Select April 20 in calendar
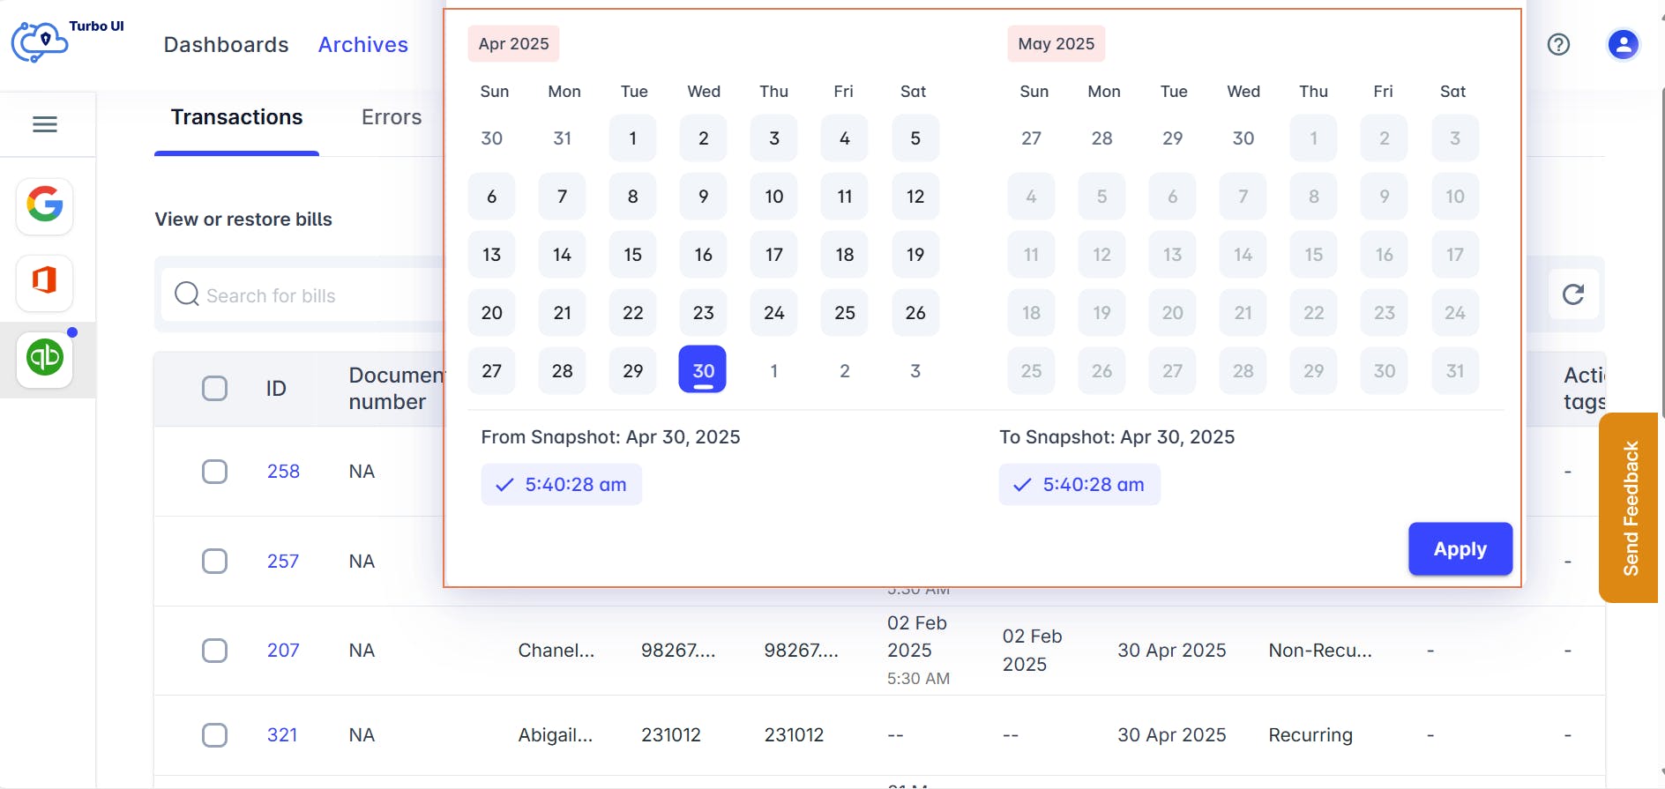This screenshot has height=789, width=1665. (491, 313)
